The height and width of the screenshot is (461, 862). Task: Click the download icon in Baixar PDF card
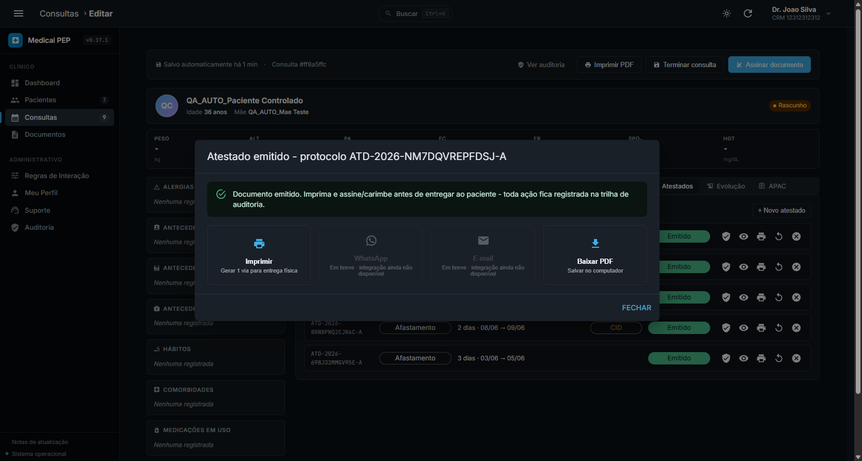pos(595,243)
